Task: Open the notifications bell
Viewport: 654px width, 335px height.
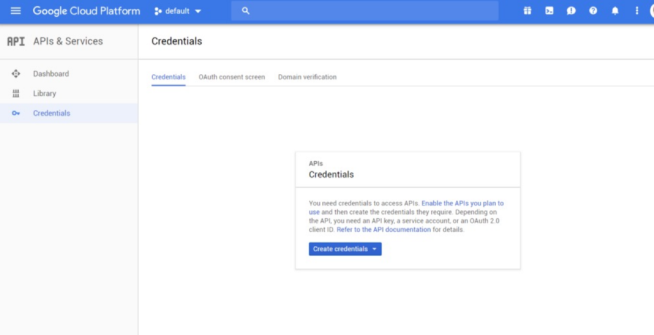Action: pos(615,11)
